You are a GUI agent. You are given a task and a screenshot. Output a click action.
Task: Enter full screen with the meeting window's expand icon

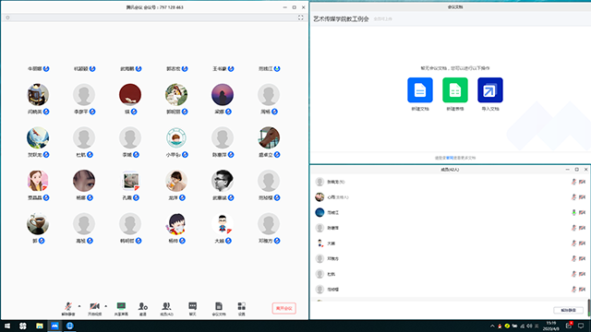301,18
